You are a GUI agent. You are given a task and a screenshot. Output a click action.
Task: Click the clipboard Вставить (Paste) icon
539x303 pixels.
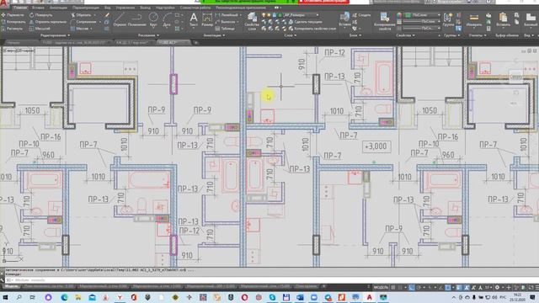(504, 19)
